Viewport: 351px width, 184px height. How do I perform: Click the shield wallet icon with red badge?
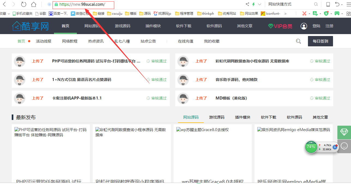click(326, 13)
